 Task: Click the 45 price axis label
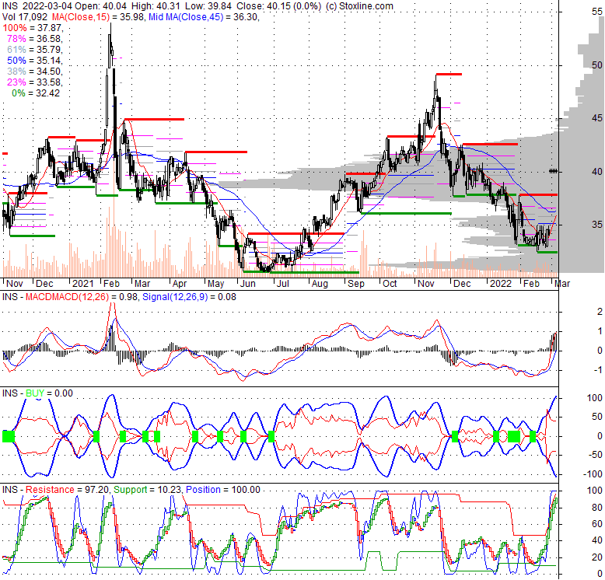click(x=597, y=118)
